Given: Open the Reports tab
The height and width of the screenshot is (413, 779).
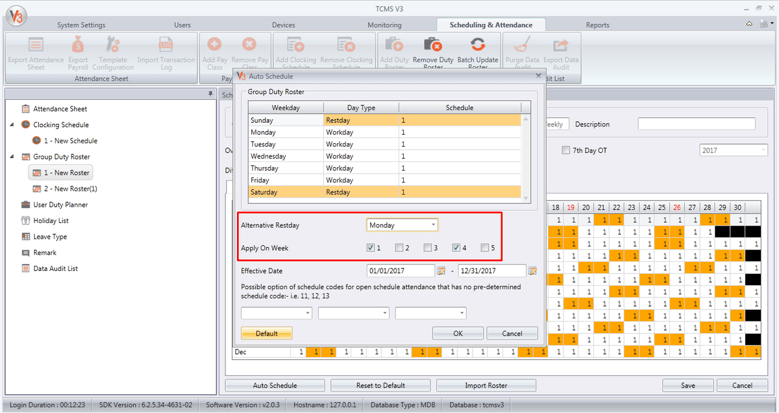Looking at the screenshot, I should coord(597,25).
